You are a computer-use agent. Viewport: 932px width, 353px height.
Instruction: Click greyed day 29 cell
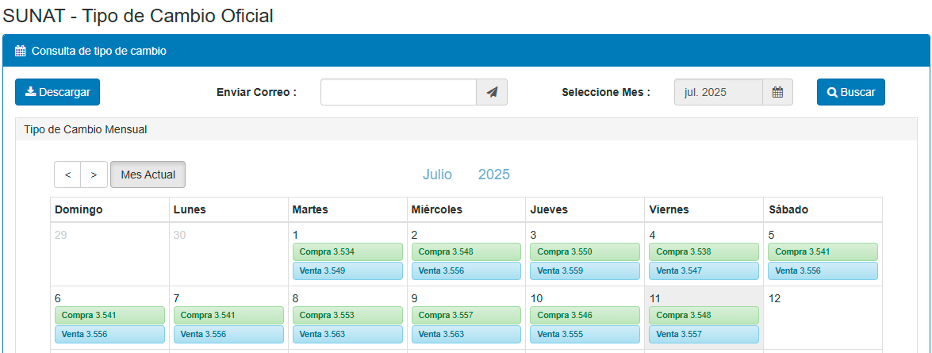[109, 254]
